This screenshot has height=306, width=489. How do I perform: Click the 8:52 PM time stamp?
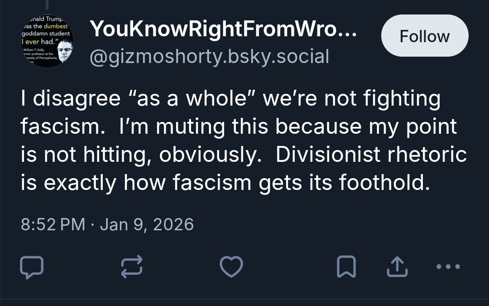click(53, 224)
